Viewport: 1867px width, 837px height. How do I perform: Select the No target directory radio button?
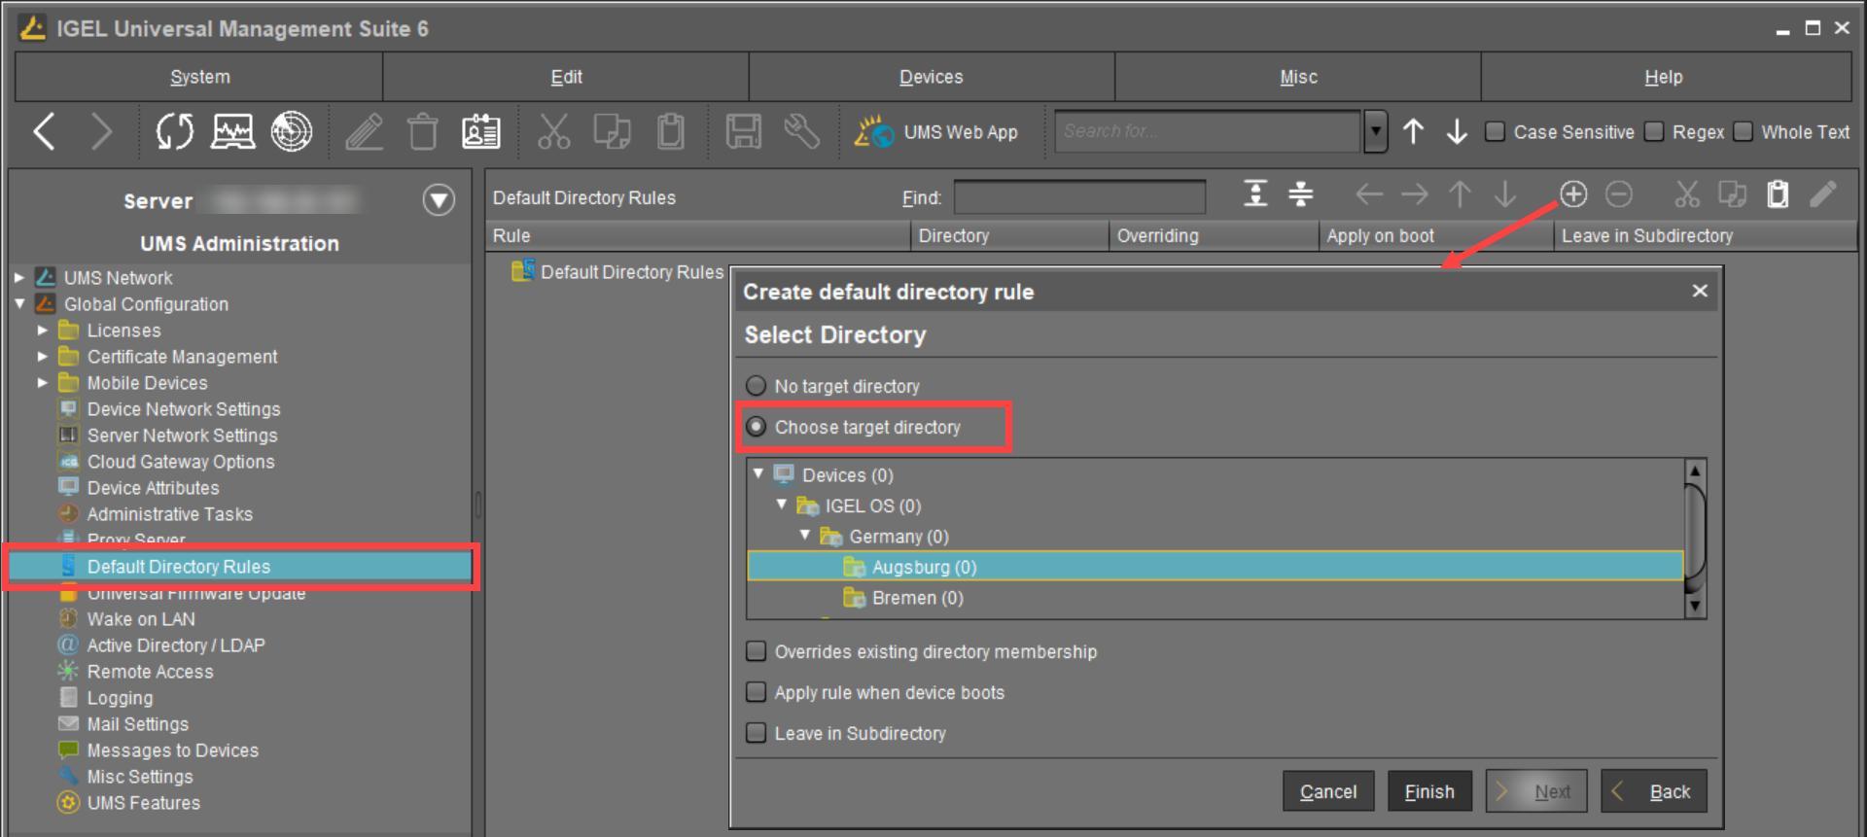pyautogui.click(x=756, y=386)
